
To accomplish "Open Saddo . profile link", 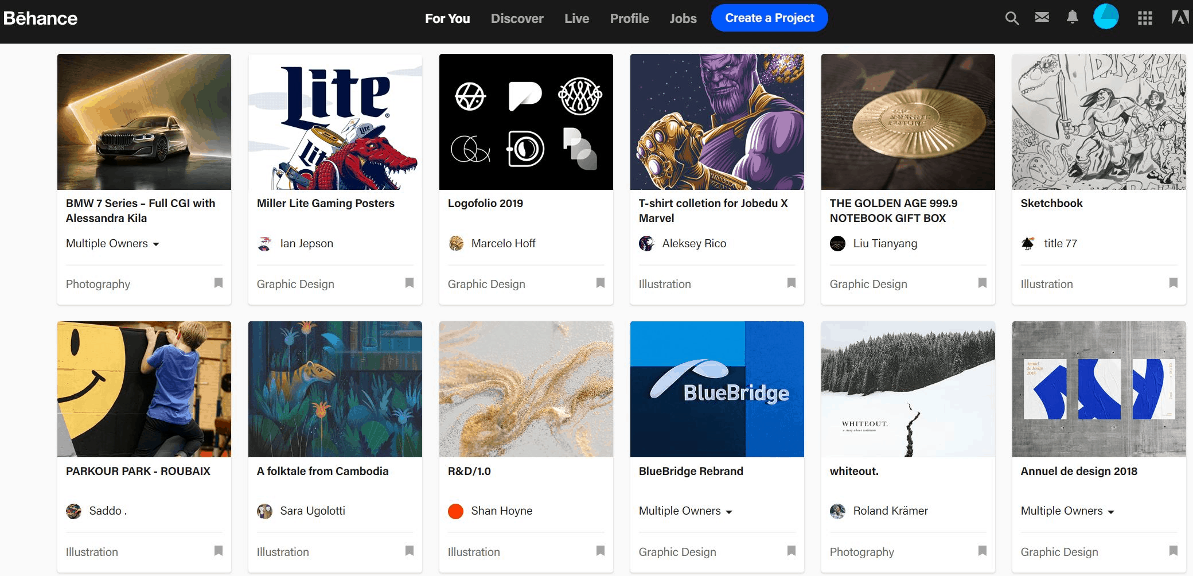I will click(108, 511).
